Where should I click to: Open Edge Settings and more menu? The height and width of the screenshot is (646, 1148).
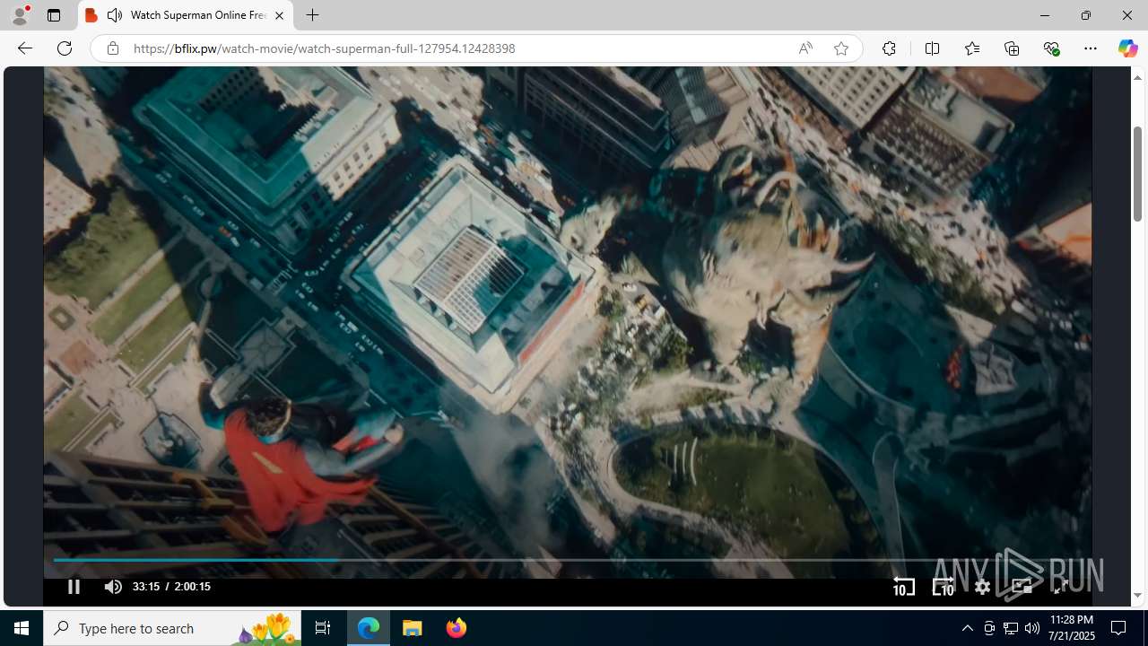tap(1091, 48)
